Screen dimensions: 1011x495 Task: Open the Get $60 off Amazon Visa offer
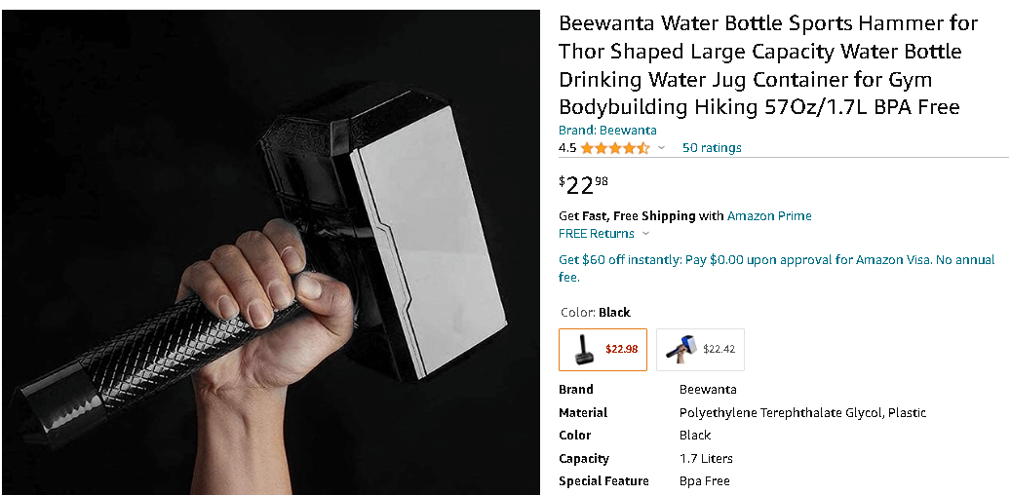point(776,268)
